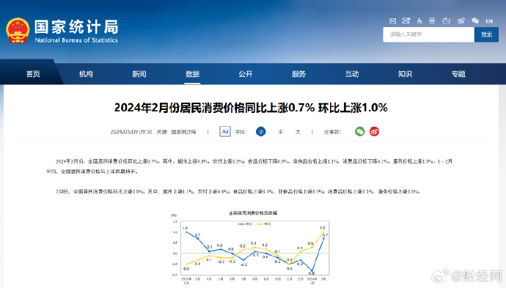Click the keyword search input field
This screenshot has height=288, width=506.
tap(428, 34)
